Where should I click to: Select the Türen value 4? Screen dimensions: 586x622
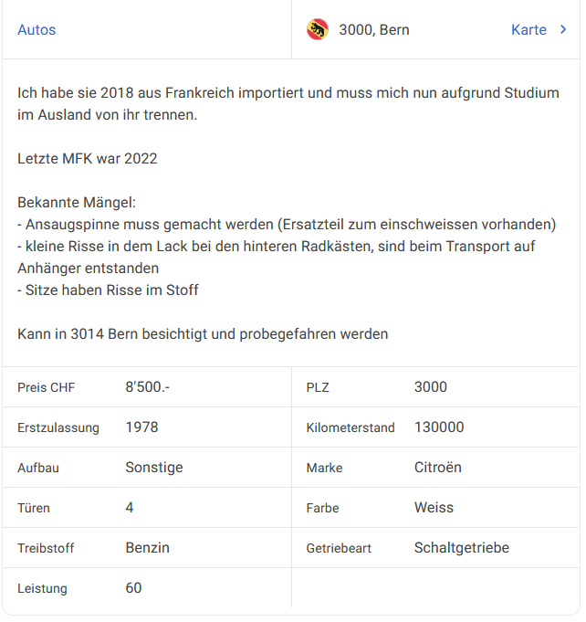click(x=130, y=508)
